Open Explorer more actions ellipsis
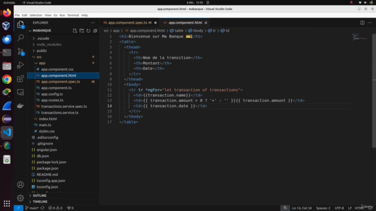 click(93, 23)
